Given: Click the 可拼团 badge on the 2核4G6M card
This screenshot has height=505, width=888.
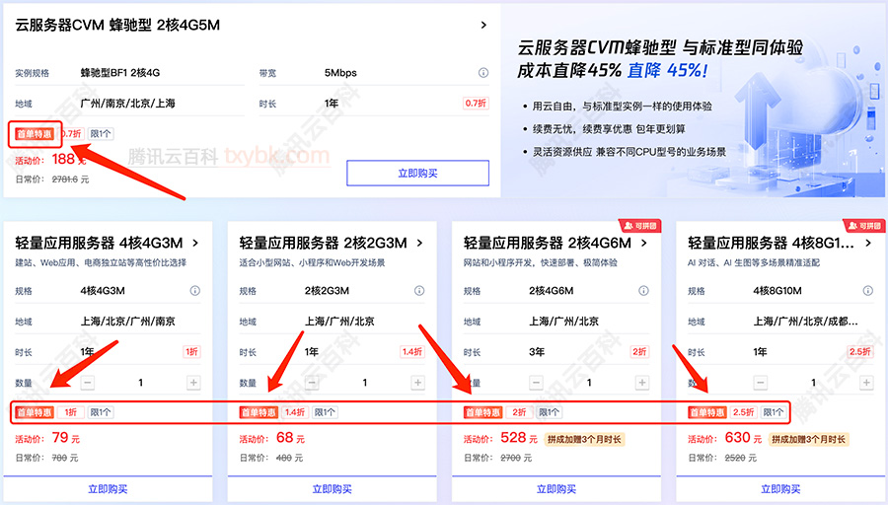Looking at the screenshot, I should (x=640, y=226).
